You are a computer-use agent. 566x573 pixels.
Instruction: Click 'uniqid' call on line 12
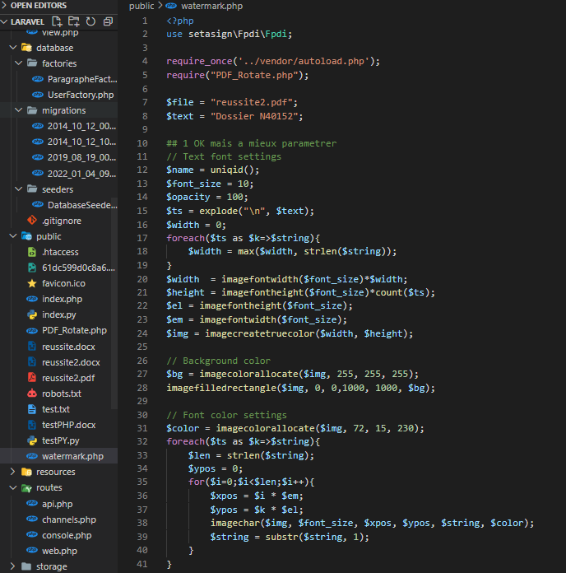227,170
